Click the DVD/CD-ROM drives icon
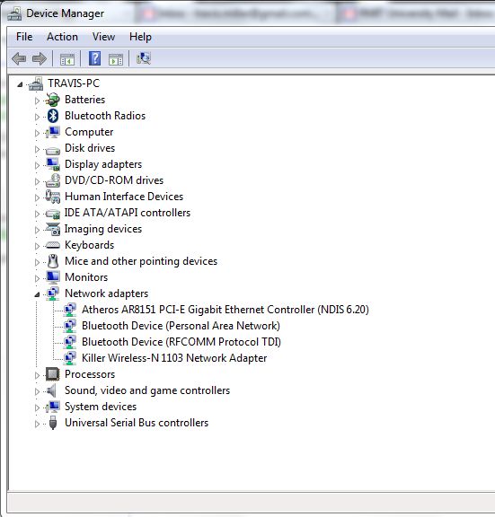The height and width of the screenshot is (517, 495). (x=53, y=180)
